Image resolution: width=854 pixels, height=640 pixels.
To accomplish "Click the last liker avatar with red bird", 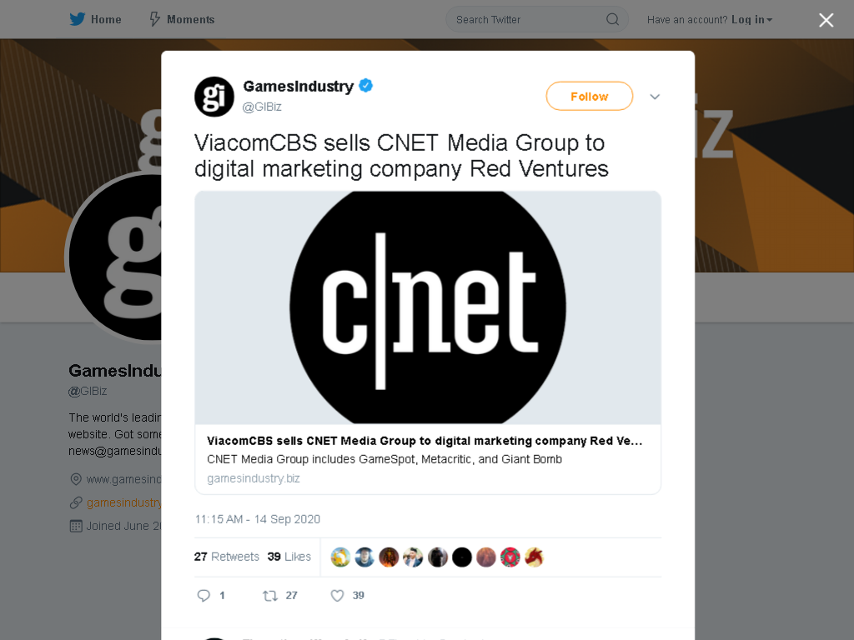I will point(534,557).
